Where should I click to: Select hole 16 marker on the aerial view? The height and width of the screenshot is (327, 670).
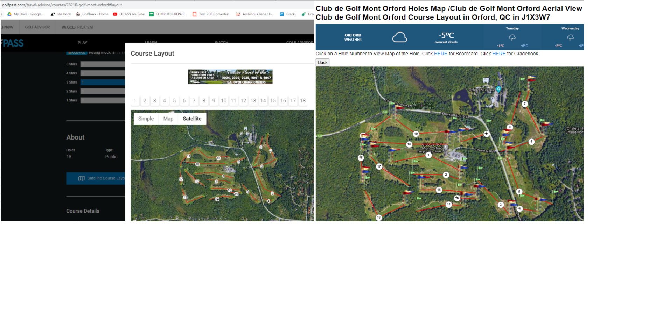pyautogui.click(x=439, y=190)
